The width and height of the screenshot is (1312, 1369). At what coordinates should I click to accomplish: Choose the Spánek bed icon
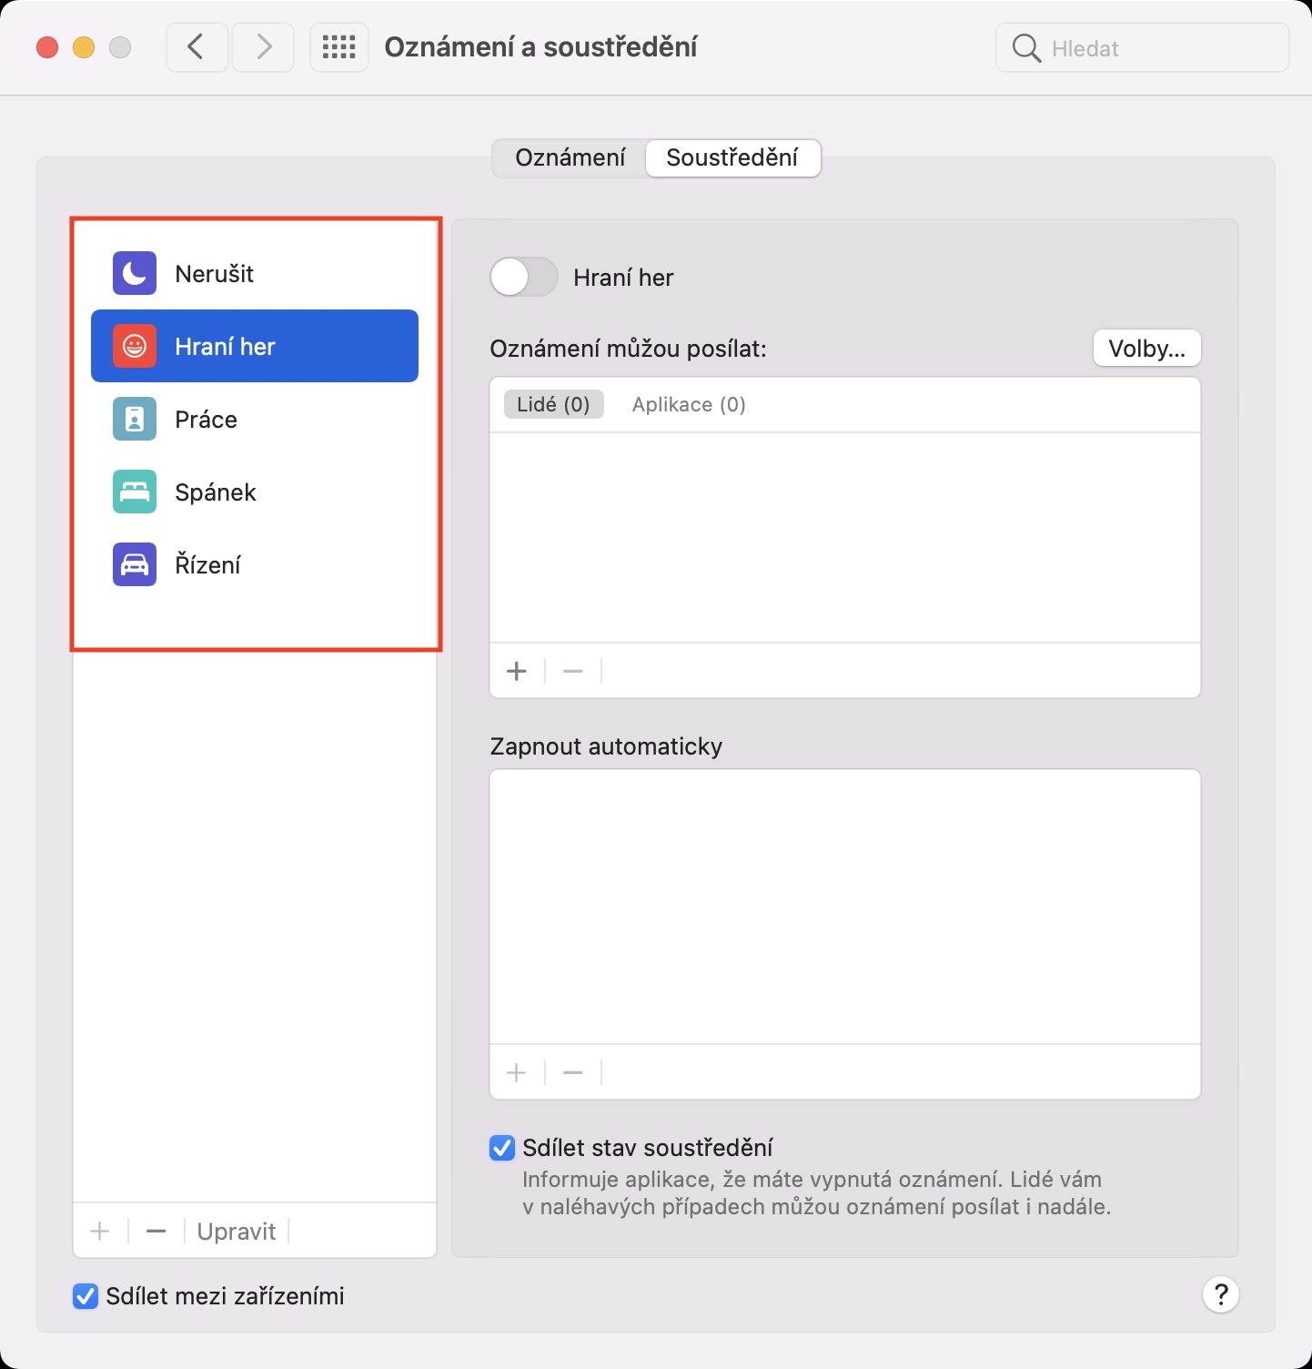135,492
